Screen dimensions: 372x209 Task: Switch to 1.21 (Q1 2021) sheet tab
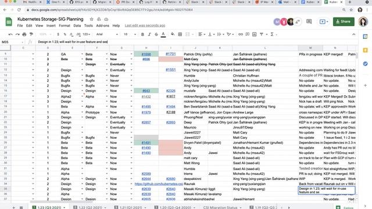point(131,207)
